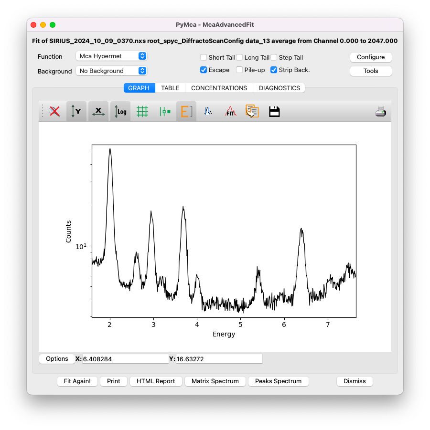Uncheck the Strip Back. checkbox
This screenshot has height=430, width=430.
(274, 70)
